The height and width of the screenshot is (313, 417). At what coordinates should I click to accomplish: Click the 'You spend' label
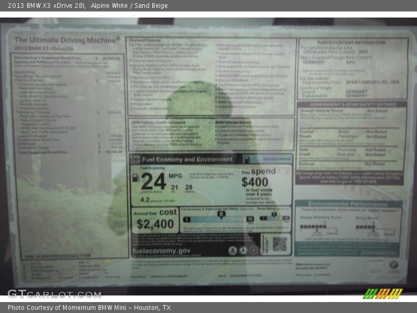coord(258,172)
